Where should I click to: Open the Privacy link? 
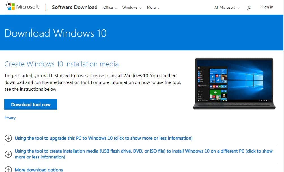click(x=10, y=118)
